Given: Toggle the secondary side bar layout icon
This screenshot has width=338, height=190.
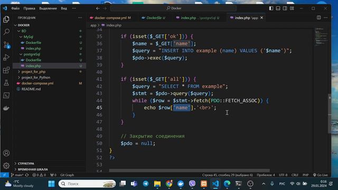Looking at the screenshot, I should coord(285,8).
